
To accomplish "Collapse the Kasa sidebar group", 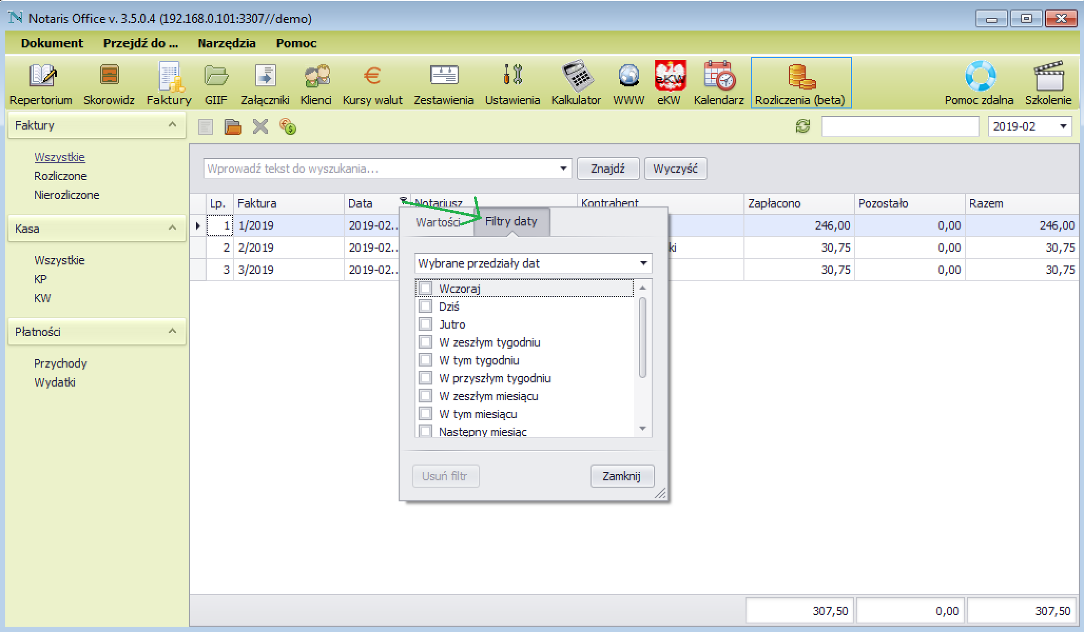I will point(172,229).
